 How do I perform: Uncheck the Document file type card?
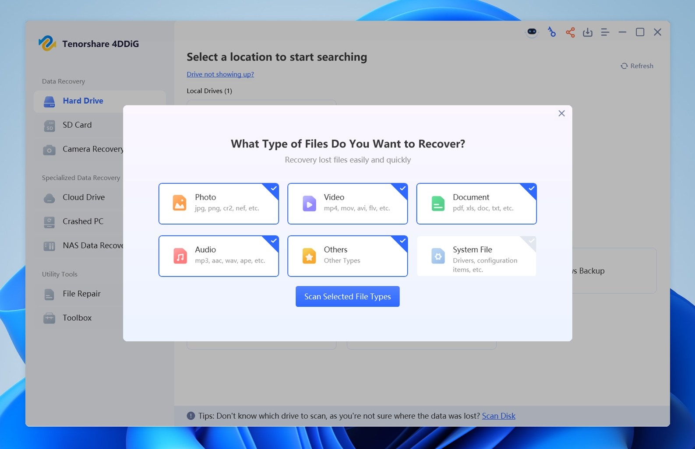(x=476, y=203)
